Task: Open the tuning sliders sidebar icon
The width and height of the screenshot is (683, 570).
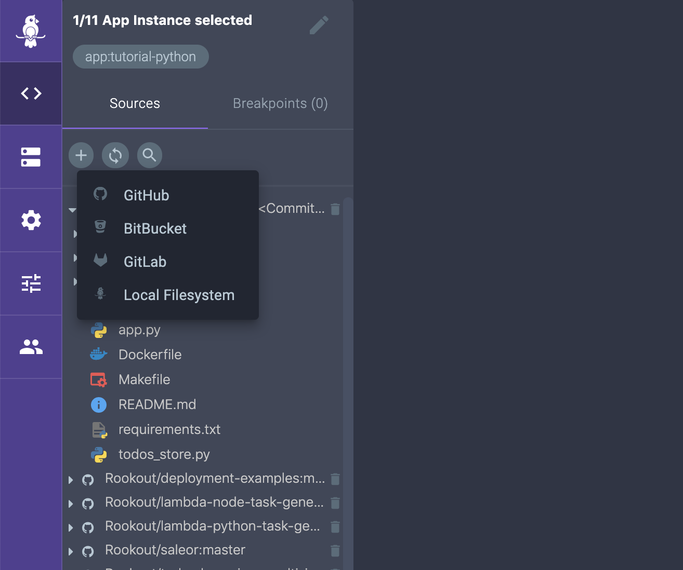Action: click(x=31, y=283)
